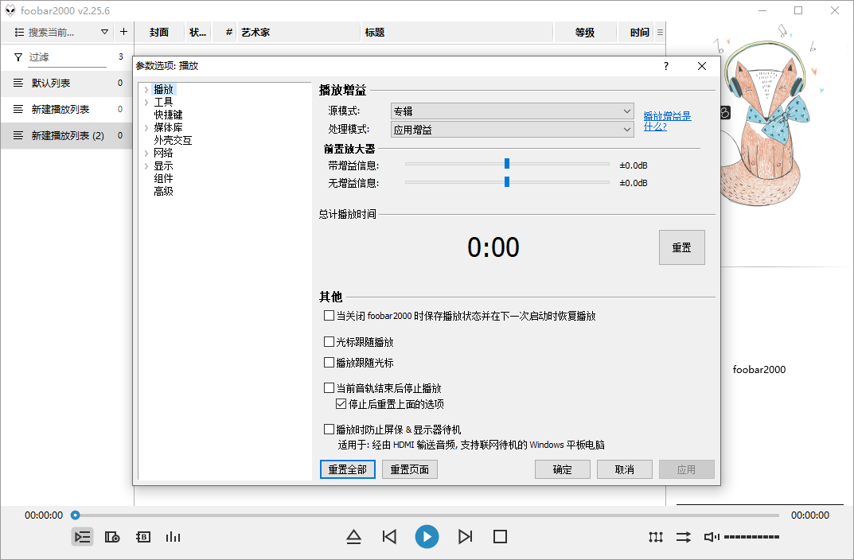Open the 处理模式 dropdown showing 应用增益
854x560 pixels.
(x=512, y=128)
